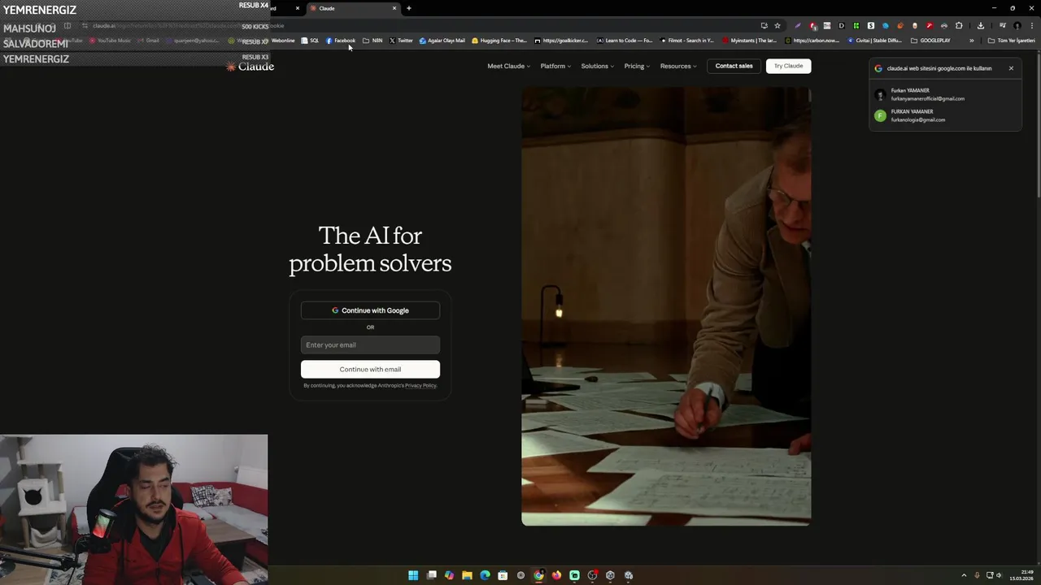This screenshot has height=585, width=1041.
Task: Open a new browser tab with plus
Action: click(409, 8)
